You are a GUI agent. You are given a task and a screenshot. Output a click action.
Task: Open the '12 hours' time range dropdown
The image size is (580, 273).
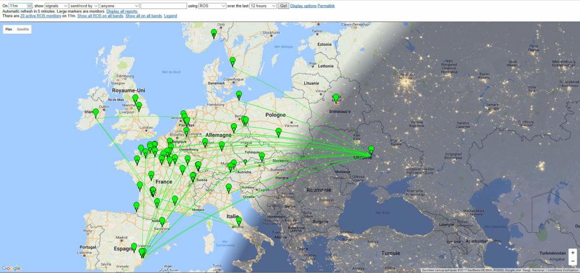[263, 6]
